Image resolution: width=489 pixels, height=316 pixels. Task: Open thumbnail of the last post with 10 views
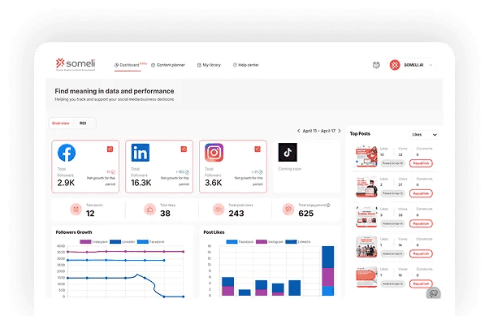[367, 277]
